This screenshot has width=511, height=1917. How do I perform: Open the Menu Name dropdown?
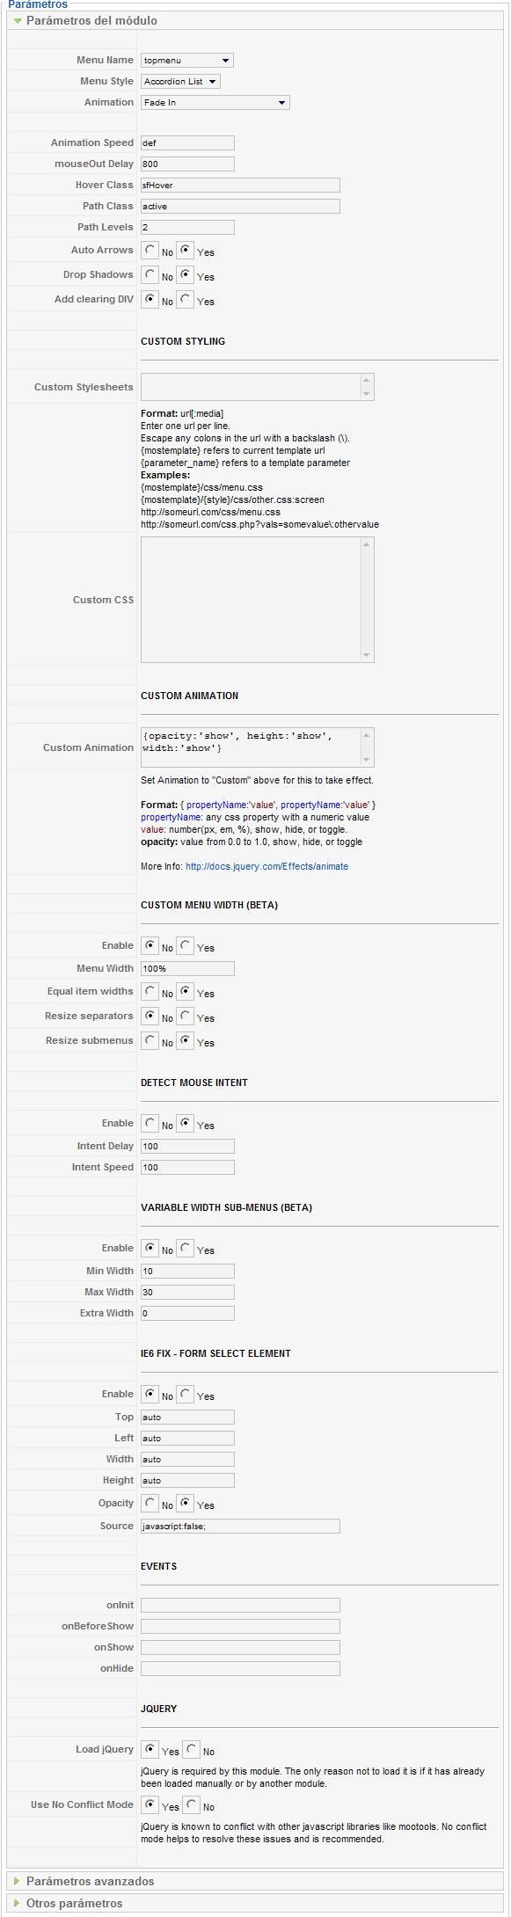point(187,61)
